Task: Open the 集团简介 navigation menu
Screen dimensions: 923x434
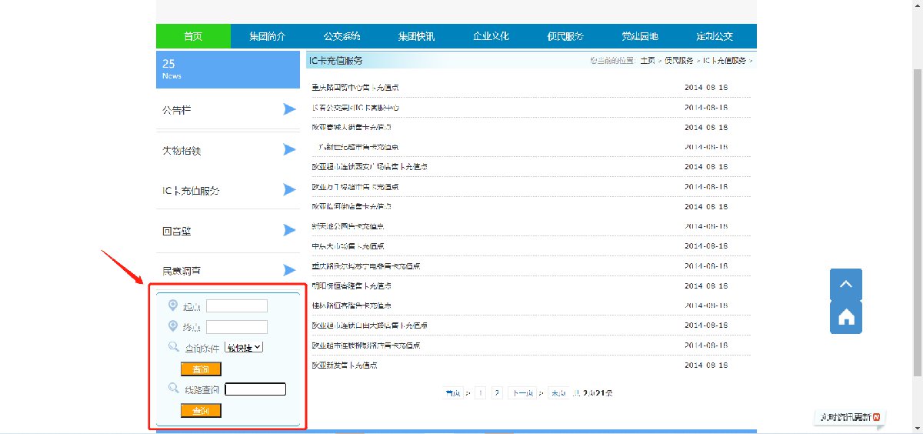Action: [x=268, y=36]
